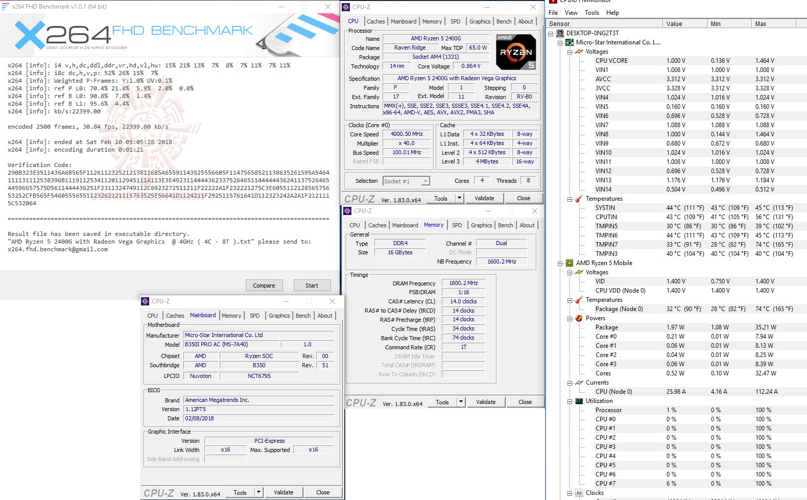
Task: Click the Voltages icon under Micro-Star International
Action: click(579, 52)
